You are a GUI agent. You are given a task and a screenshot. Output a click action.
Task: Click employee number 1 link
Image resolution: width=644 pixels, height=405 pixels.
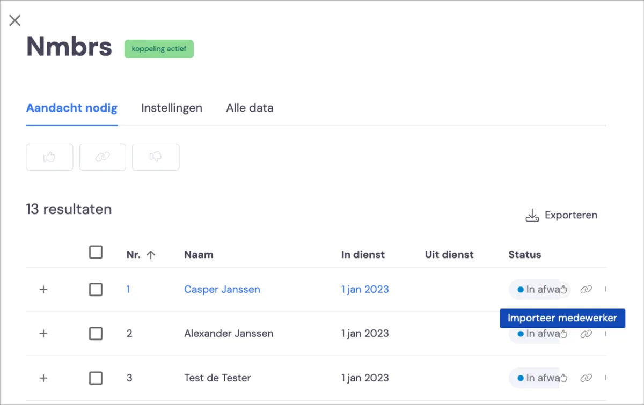pos(128,290)
